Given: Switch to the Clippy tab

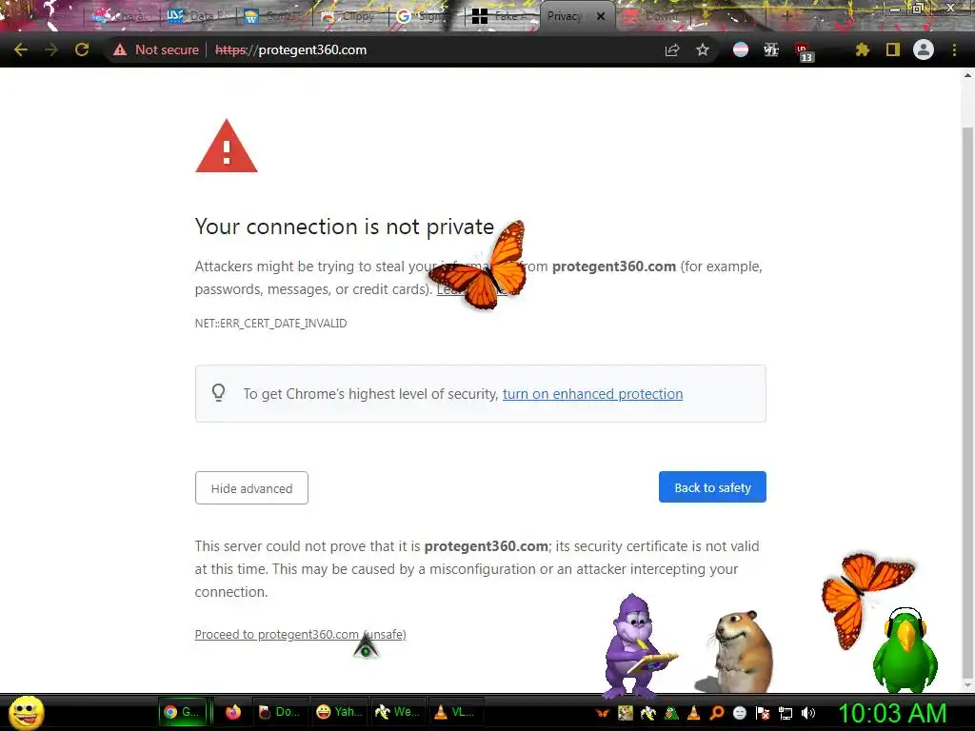Looking at the screenshot, I should 349,17.
